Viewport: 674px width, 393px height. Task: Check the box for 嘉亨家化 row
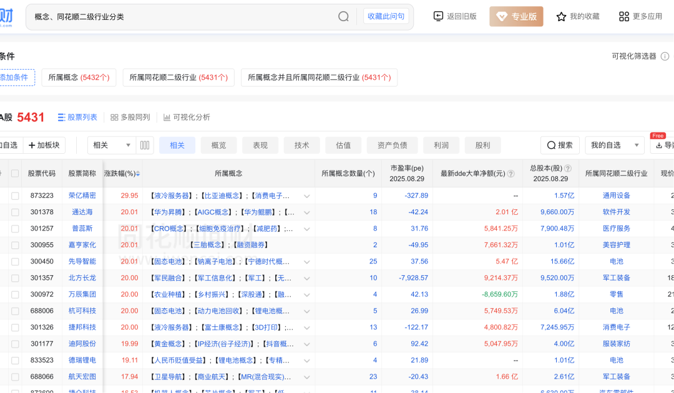click(15, 245)
